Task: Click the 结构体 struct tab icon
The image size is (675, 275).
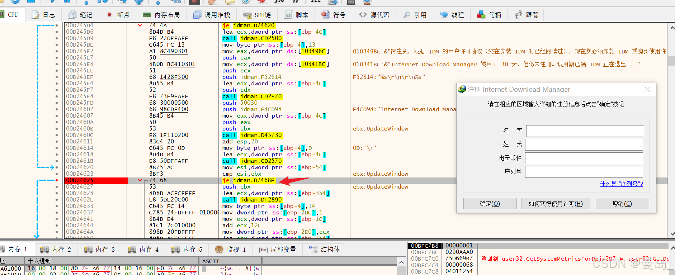Action: point(313,249)
